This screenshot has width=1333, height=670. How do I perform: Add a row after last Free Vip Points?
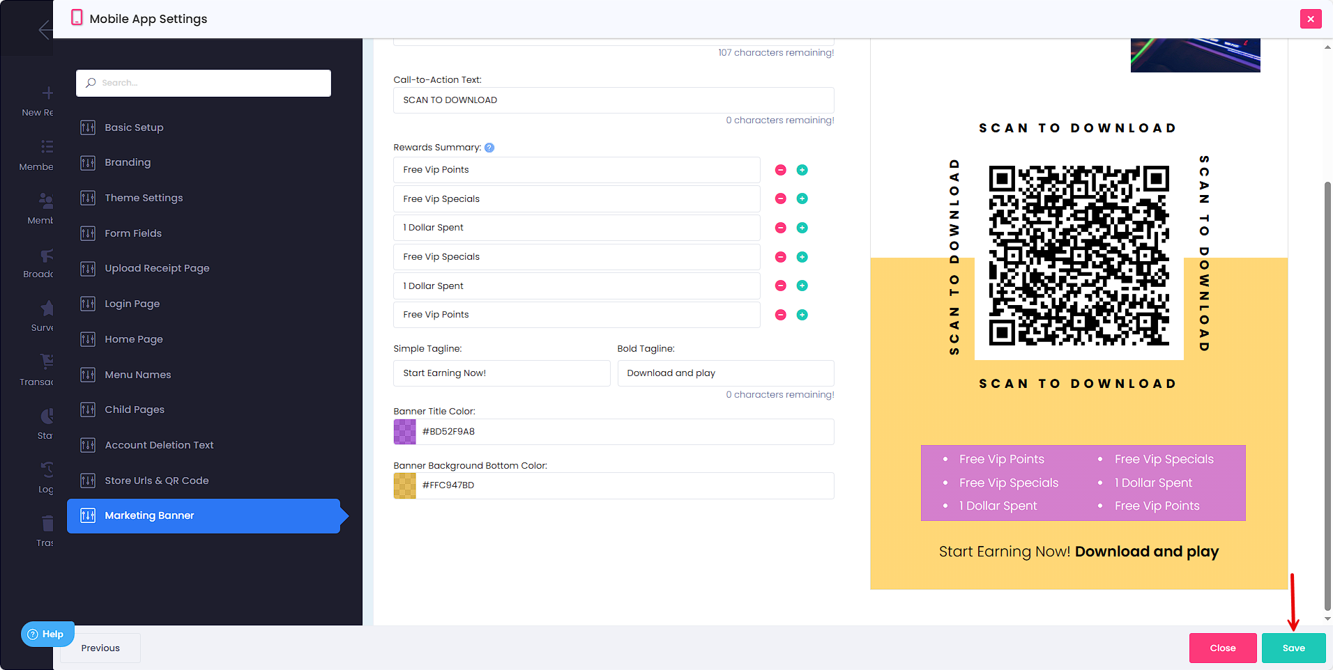coord(802,315)
